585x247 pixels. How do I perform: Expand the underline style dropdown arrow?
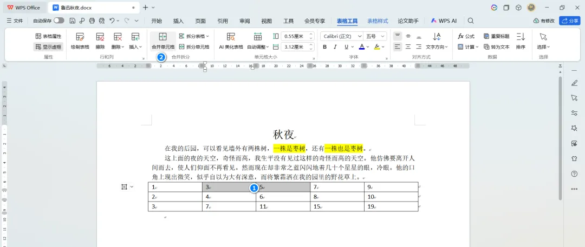click(x=352, y=47)
